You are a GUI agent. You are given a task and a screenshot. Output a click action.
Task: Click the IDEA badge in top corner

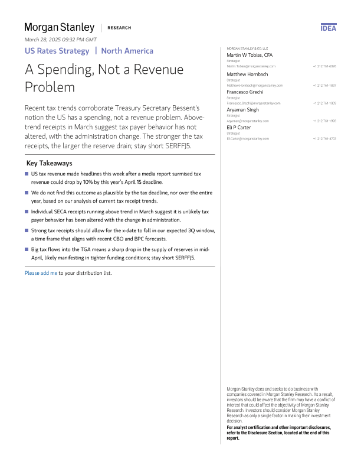coord(328,28)
